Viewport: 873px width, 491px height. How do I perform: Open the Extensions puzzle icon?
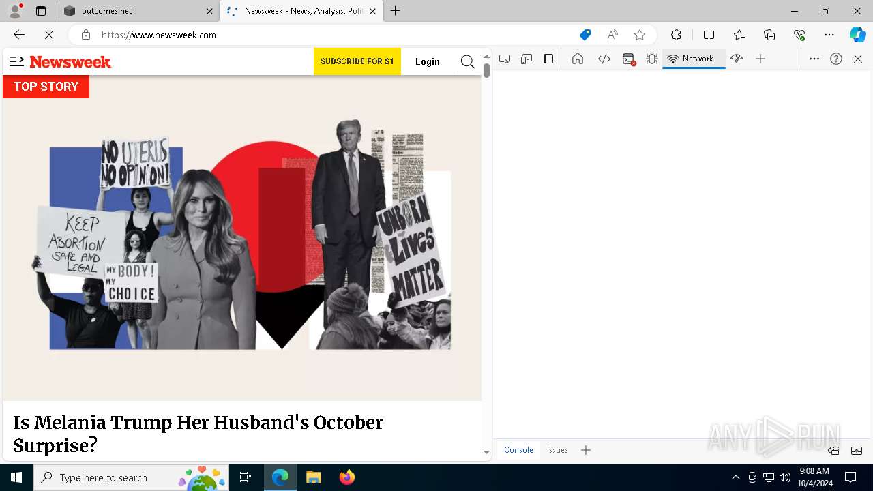pyautogui.click(x=676, y=35)
